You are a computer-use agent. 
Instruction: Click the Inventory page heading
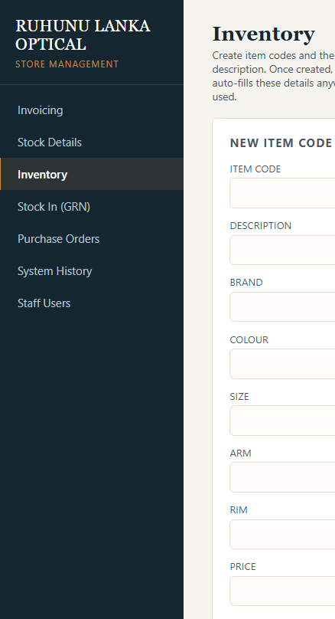click(264, 34)
